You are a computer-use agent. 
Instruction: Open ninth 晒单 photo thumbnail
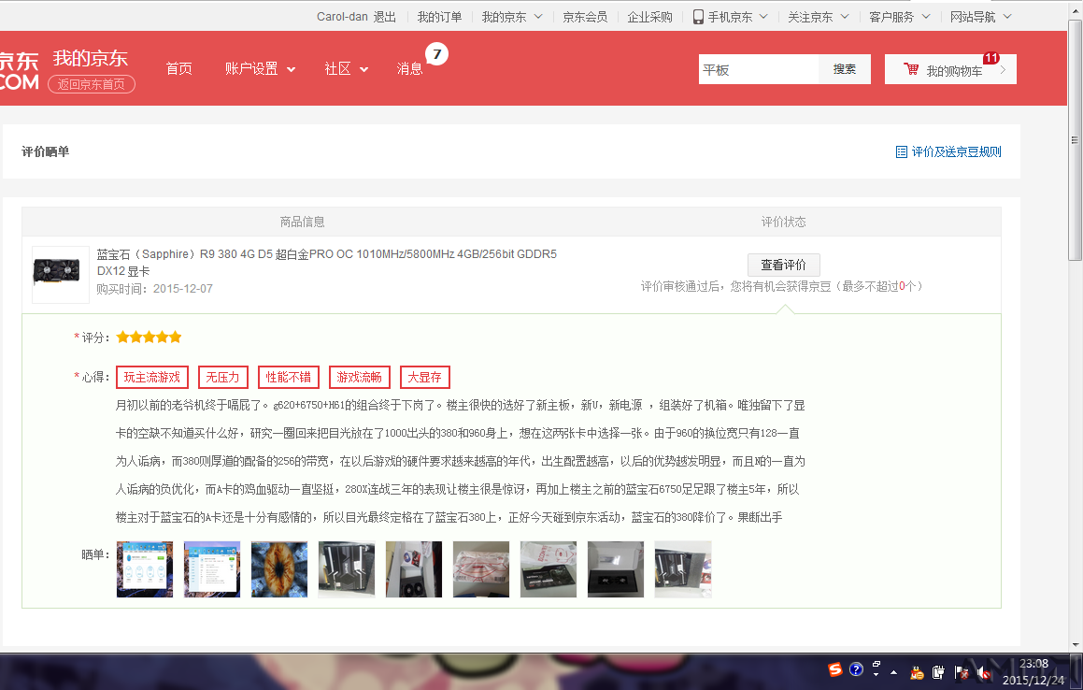coord(683,569)
